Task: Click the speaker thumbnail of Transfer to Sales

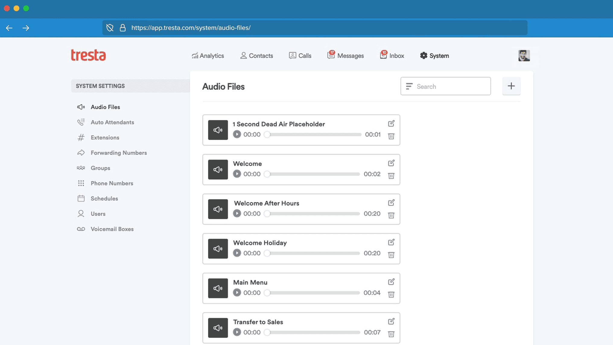Action: tap(218, 328)
